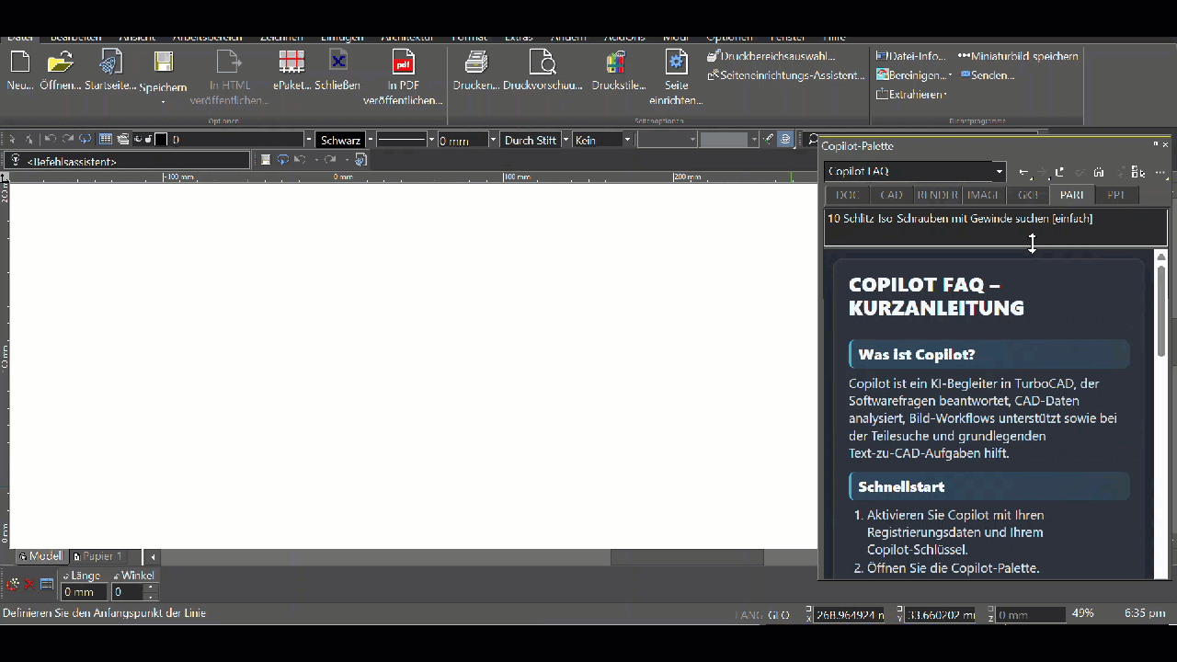The image size is (1177, 662).
Task: Click the Senden... button
Action: (987, 75)
